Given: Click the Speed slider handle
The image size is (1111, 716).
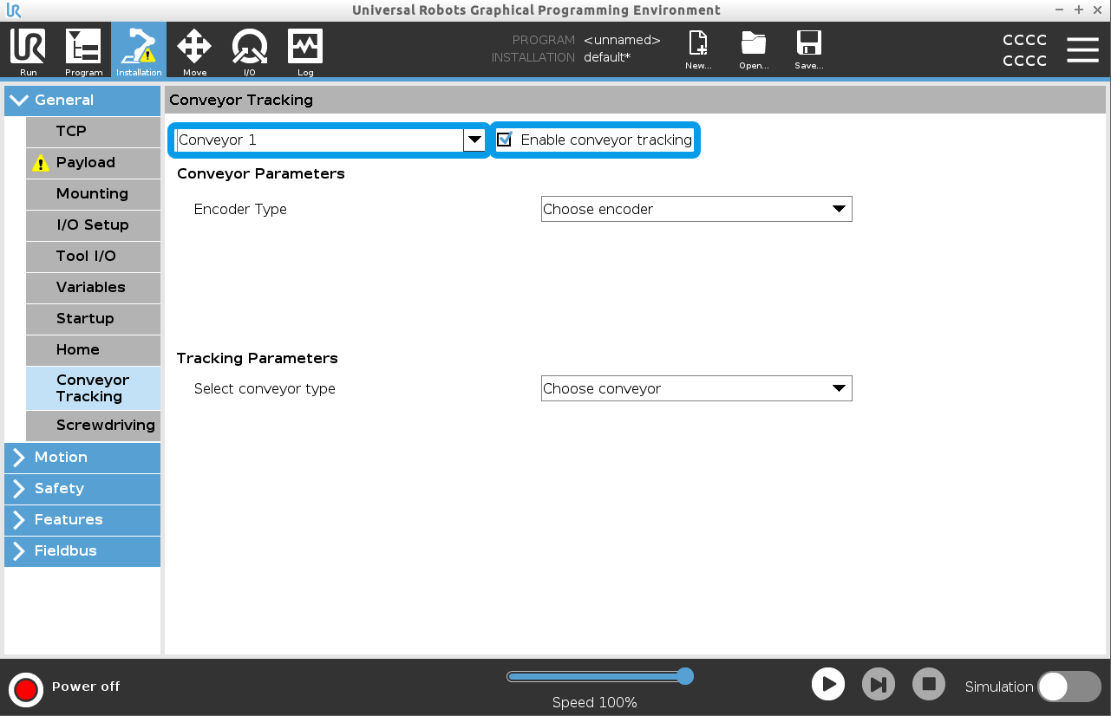Looking at the screenshot, I should [x=685, y=676].
